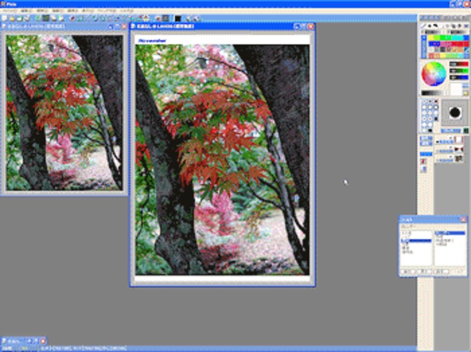Adjust the red channel slider
471x352 pixels.
[x=459, y=64]
